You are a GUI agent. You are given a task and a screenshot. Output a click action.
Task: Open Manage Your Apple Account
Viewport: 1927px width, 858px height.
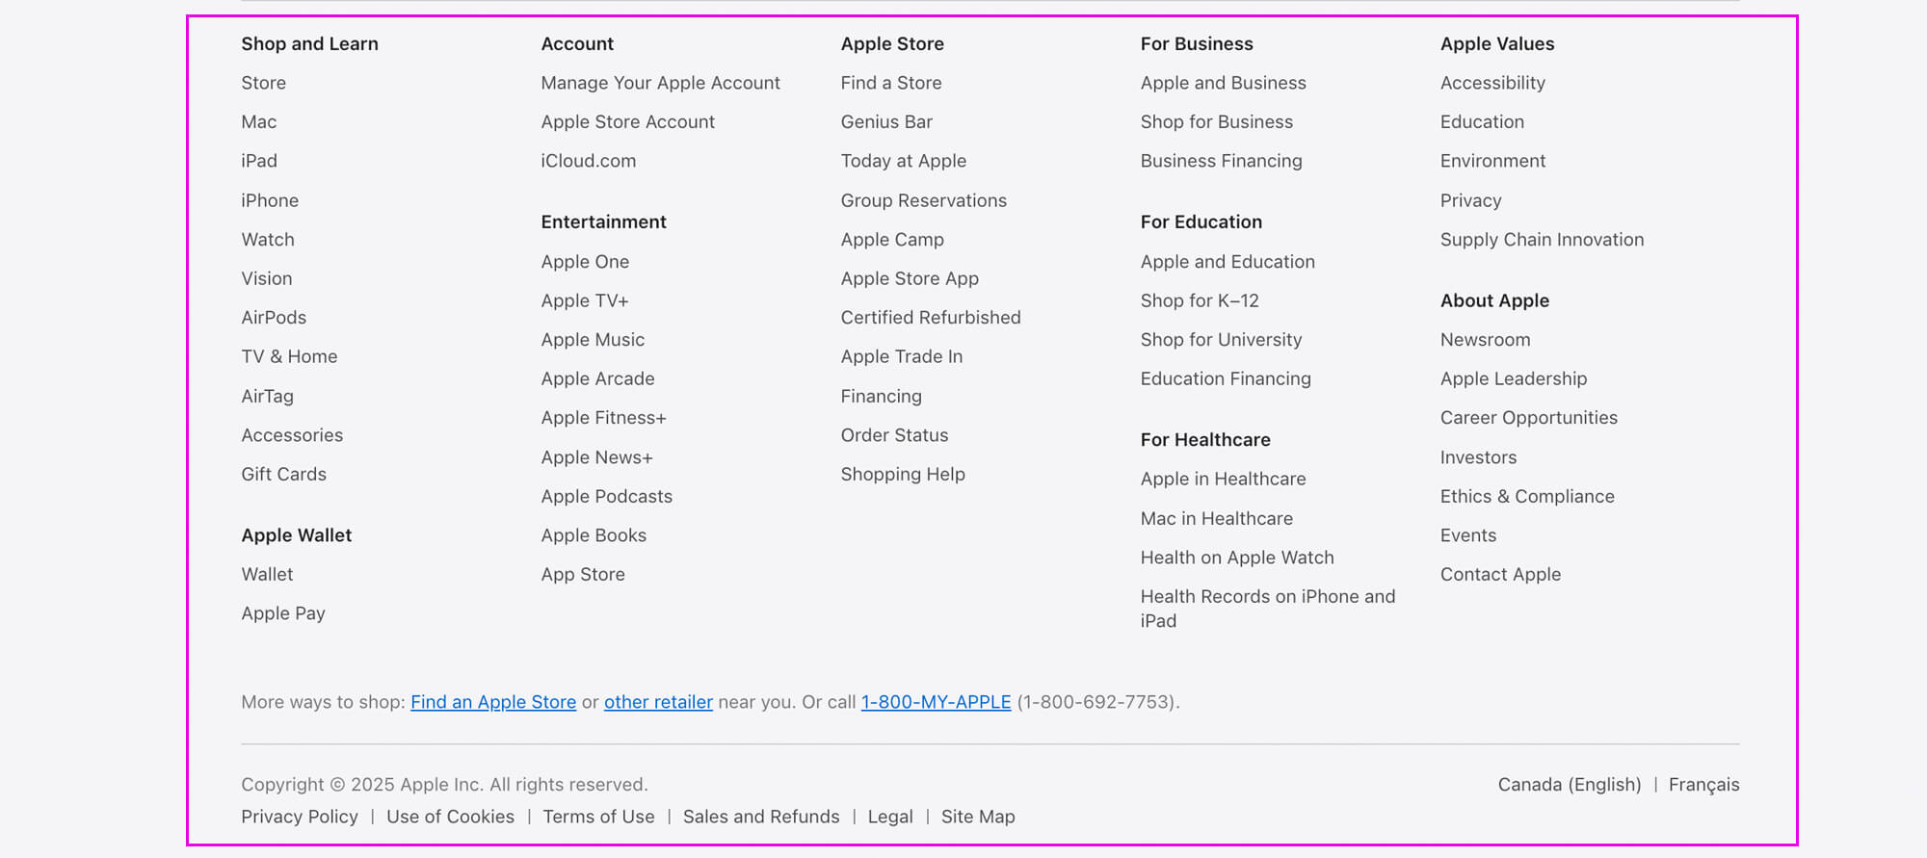click(660, 83)
